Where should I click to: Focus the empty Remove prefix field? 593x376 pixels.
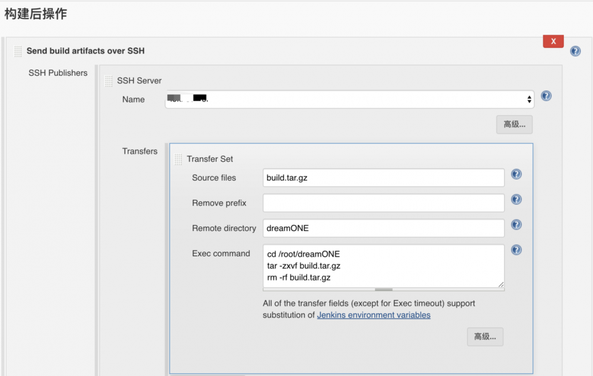click(383, 203)
